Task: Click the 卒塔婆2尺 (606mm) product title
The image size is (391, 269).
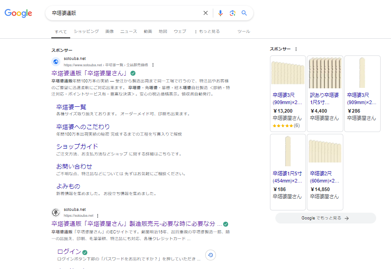Action: click(x=325, y=177)
